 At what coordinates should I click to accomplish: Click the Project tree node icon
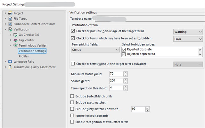coord(10,13)
